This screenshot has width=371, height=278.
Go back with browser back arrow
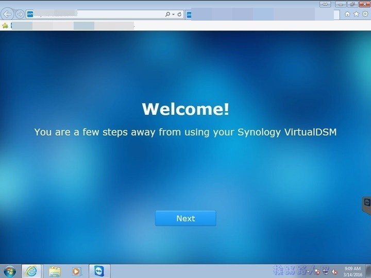7,14
